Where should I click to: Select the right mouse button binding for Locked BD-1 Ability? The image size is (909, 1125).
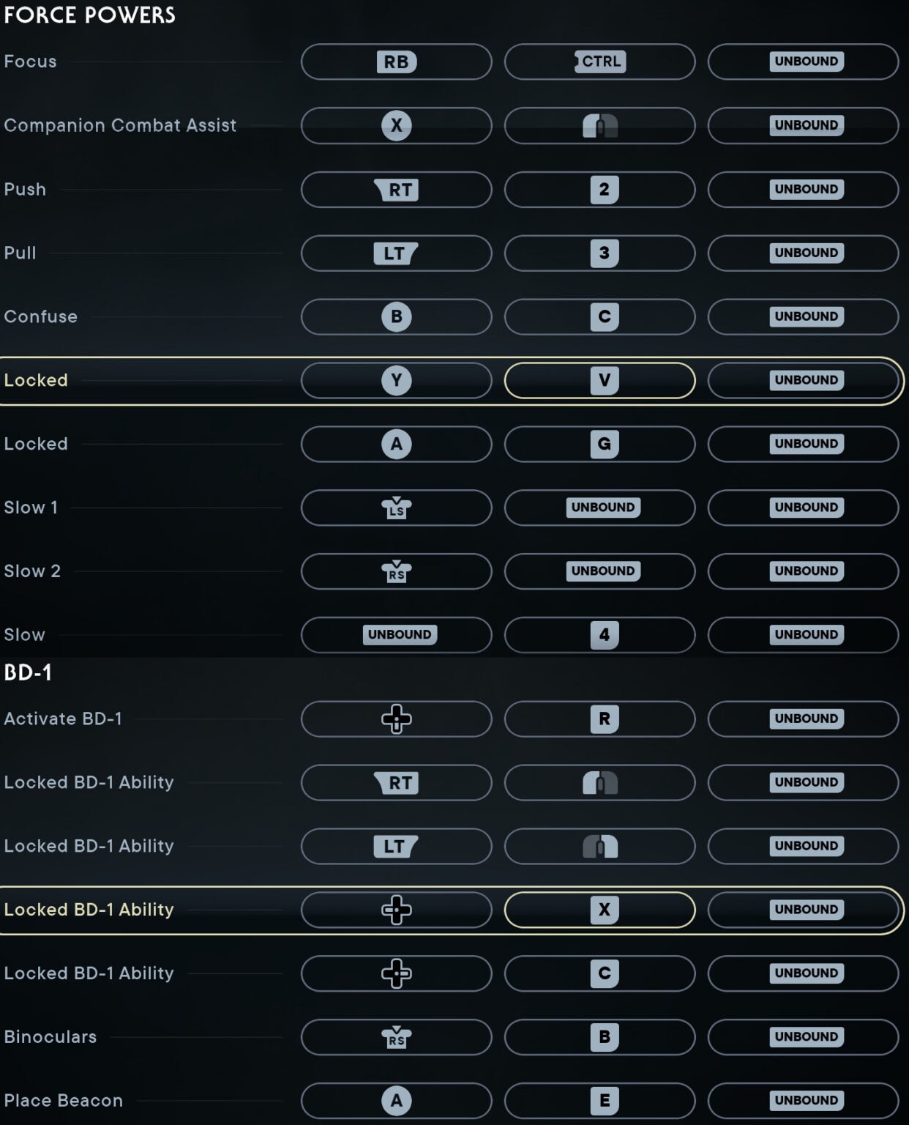point(599,846)
